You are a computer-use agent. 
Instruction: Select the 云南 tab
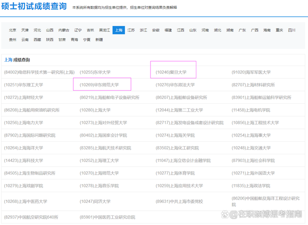25,39
